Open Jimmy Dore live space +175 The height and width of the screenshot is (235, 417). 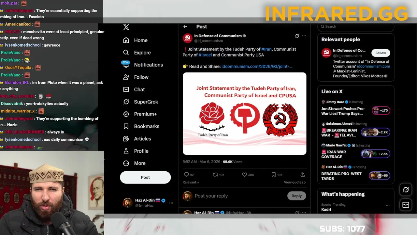point(381,110)
